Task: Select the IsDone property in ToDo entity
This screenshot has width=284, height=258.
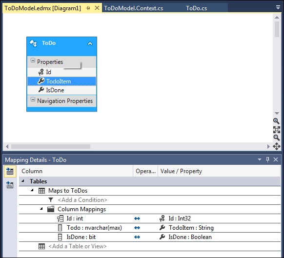Action: [x=62, y=90]
